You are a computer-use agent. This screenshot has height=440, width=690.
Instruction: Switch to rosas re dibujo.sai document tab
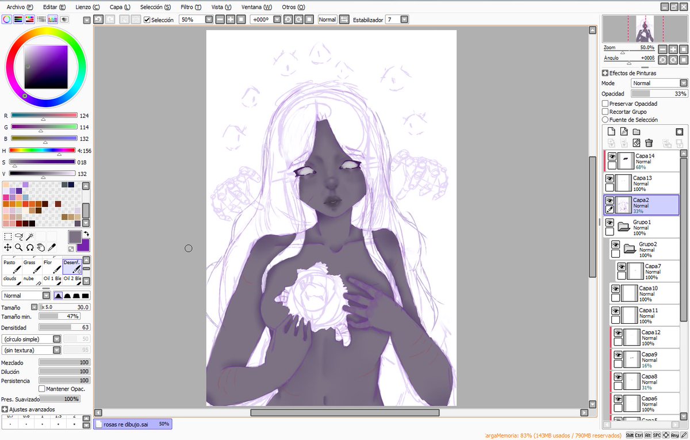pos(133,424)
